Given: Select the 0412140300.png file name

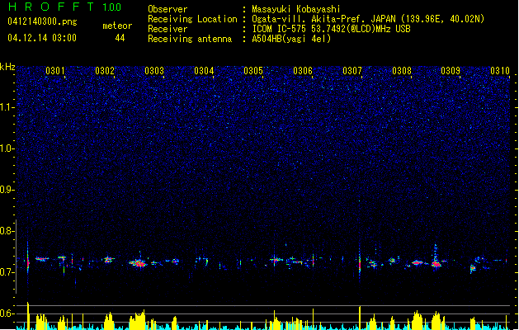Looking at the screenshot, I should (x=42, y=22).
